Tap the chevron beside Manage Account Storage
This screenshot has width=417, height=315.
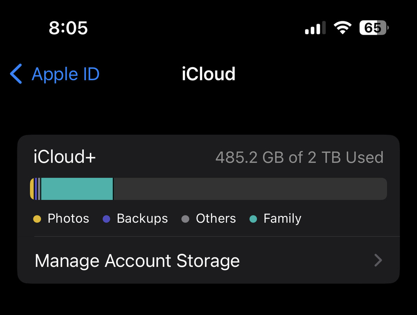pos(378,260)
